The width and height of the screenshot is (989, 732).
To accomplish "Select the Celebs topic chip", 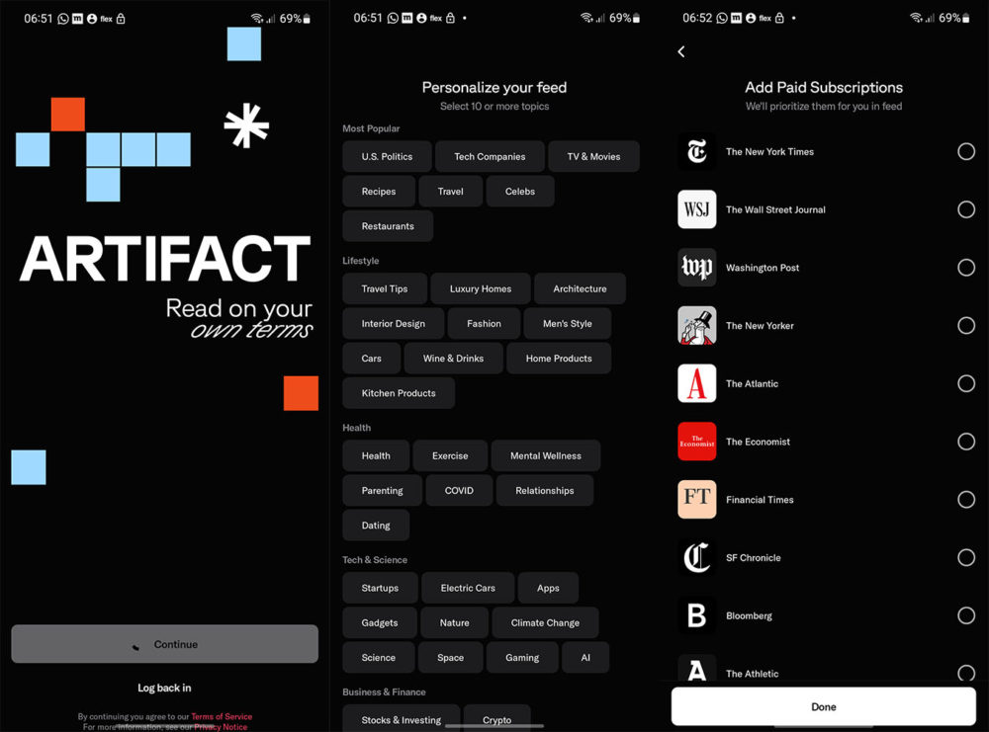I will point(520,192).
